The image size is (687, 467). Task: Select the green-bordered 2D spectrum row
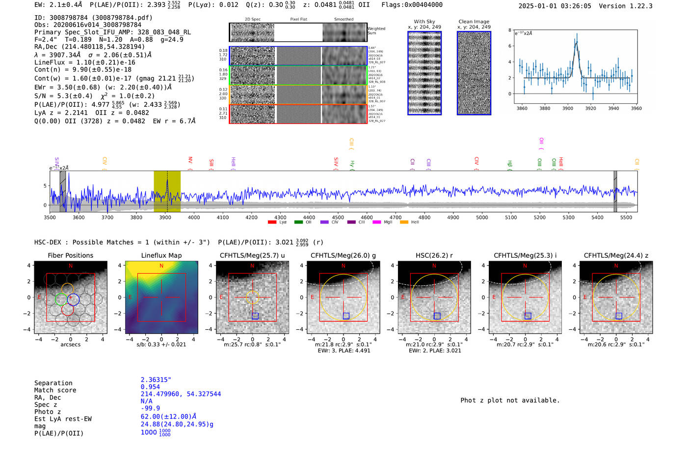point(298,75)
